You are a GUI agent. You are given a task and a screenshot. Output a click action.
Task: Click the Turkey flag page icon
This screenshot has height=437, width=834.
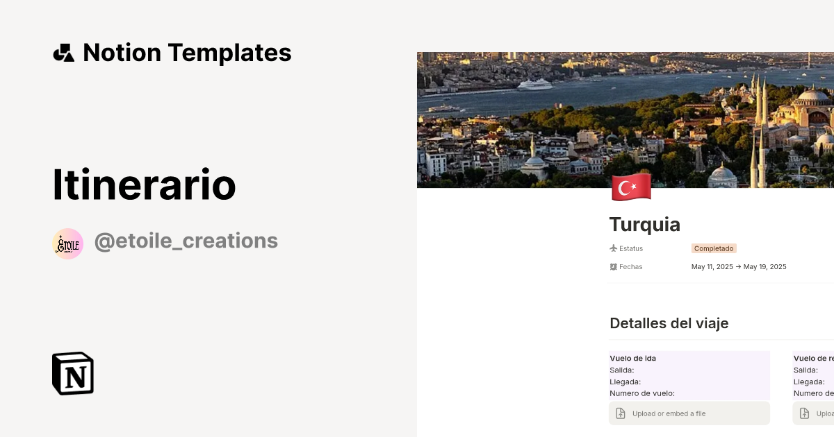tap(631, 187)
